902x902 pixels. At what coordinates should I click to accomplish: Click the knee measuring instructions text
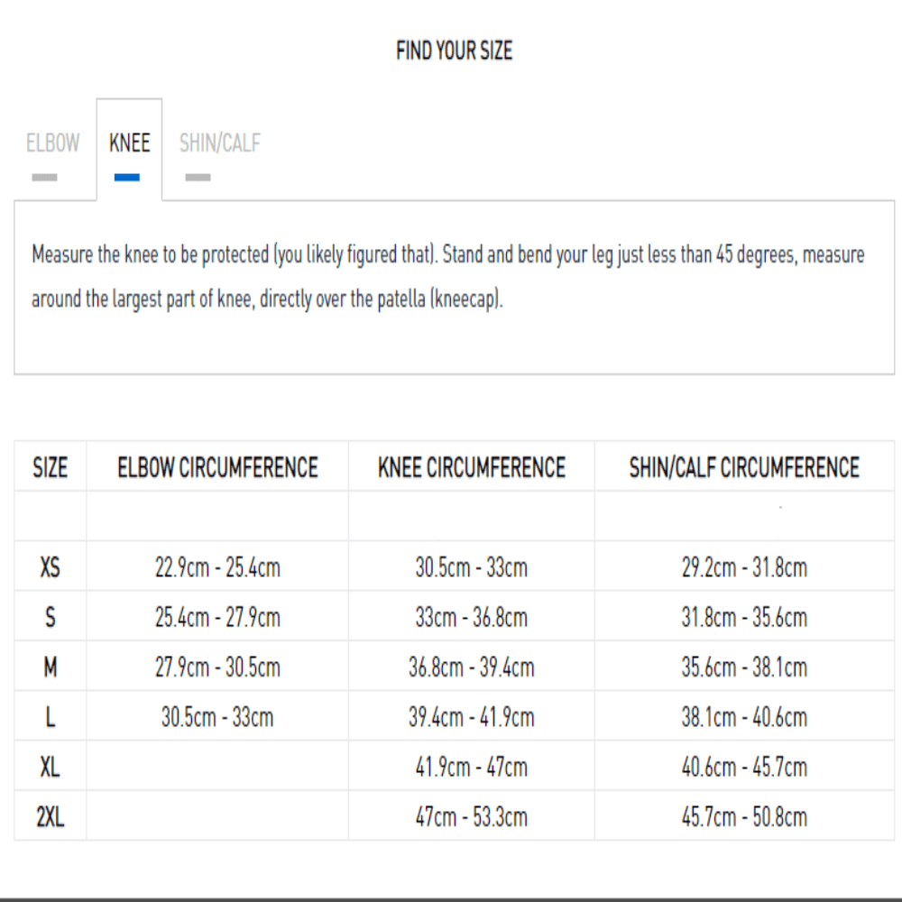[447, 277]
